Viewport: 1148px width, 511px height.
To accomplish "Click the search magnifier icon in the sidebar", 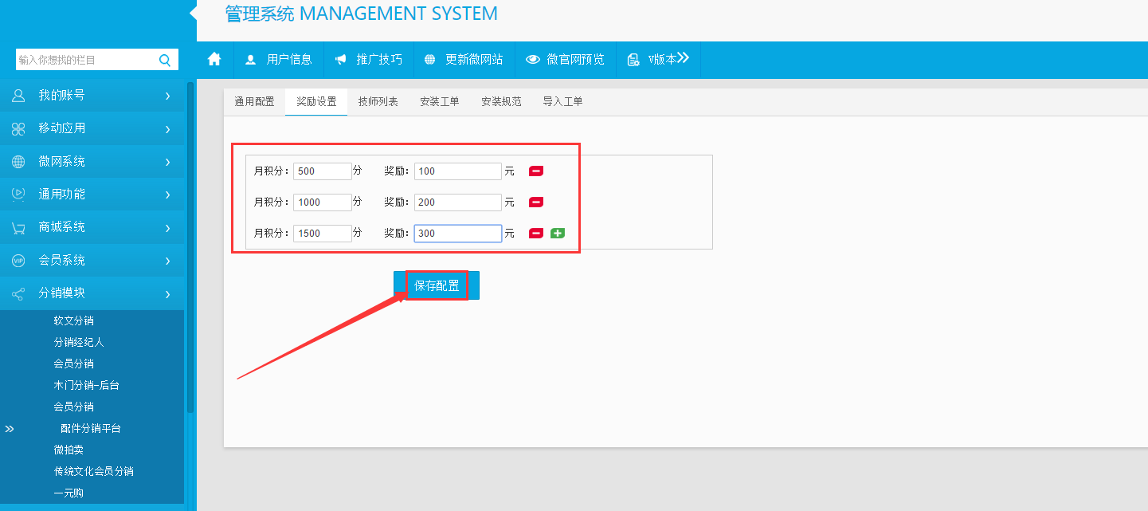I will pyautogui.click(x=165, y=60).
